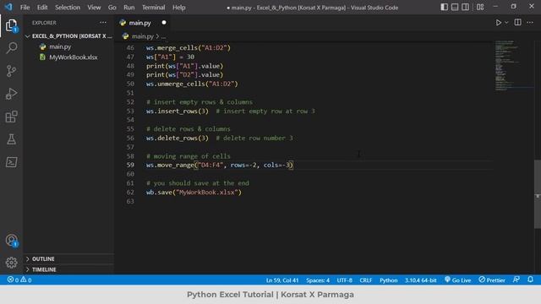This screenshot has height=304, width=541.
Task: Open the Run and Debug view
Action: click(x=11, y=94)
